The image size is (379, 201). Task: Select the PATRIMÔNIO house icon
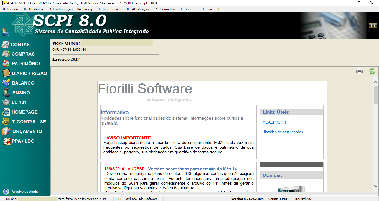click(6, 64)
